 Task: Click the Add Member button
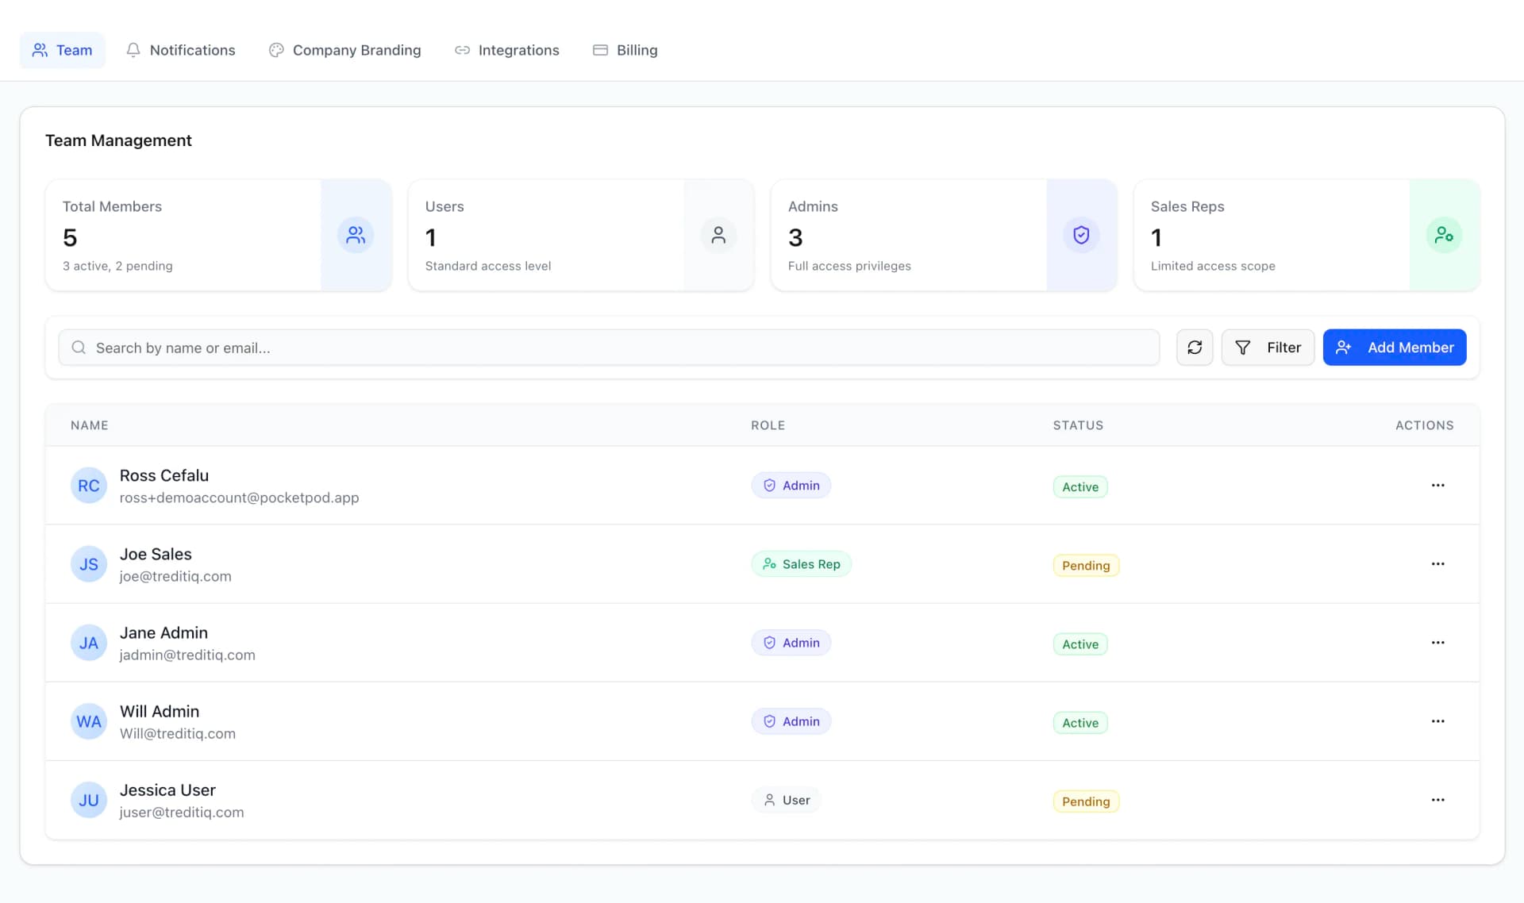tap(1394, 347)
